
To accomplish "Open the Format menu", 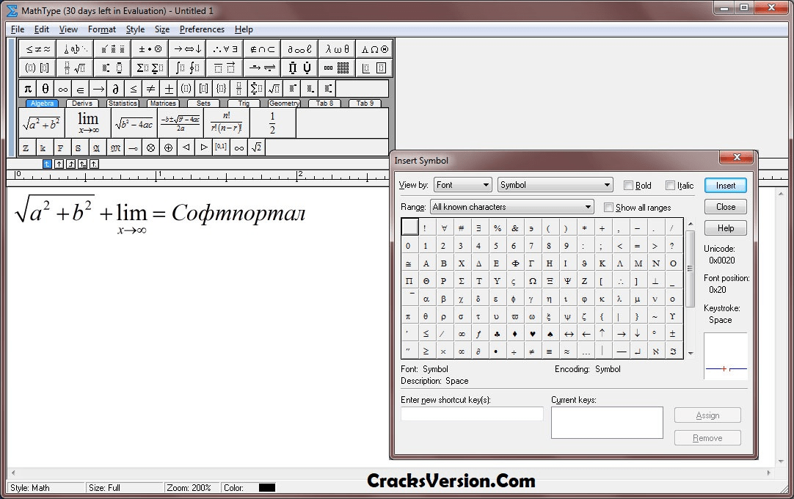I will click(102, 29).
